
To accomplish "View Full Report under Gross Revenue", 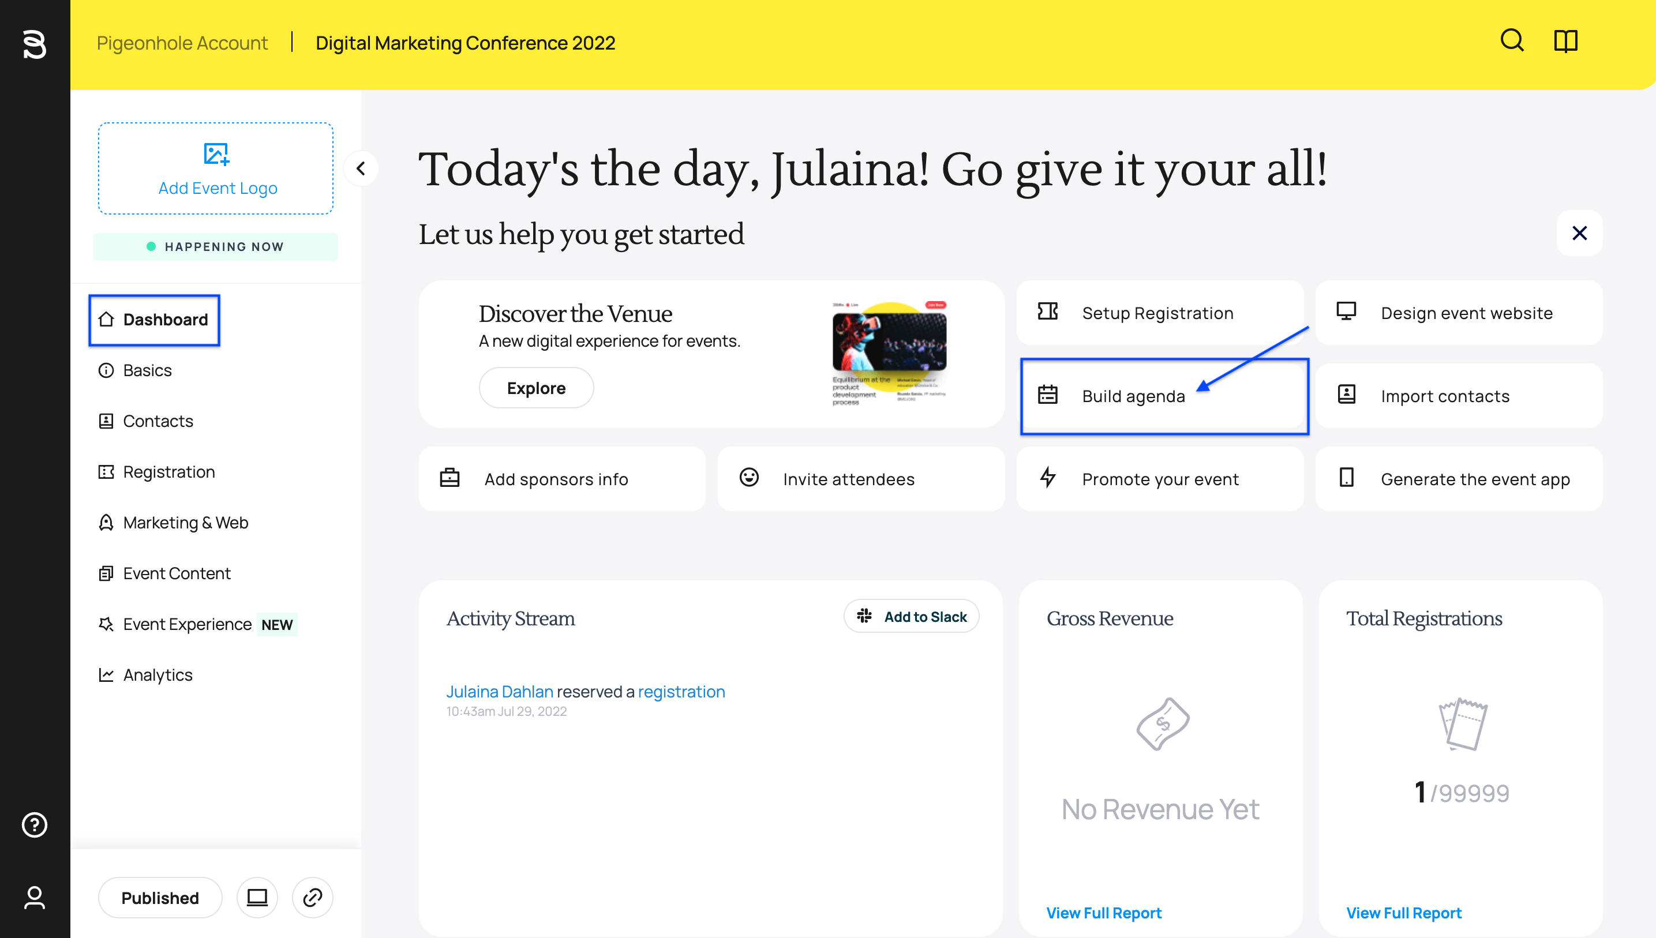I will coord(1103,913).
